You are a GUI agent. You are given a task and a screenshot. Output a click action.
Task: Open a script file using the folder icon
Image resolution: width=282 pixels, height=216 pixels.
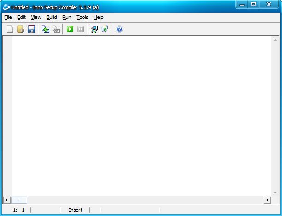(20, 29)
